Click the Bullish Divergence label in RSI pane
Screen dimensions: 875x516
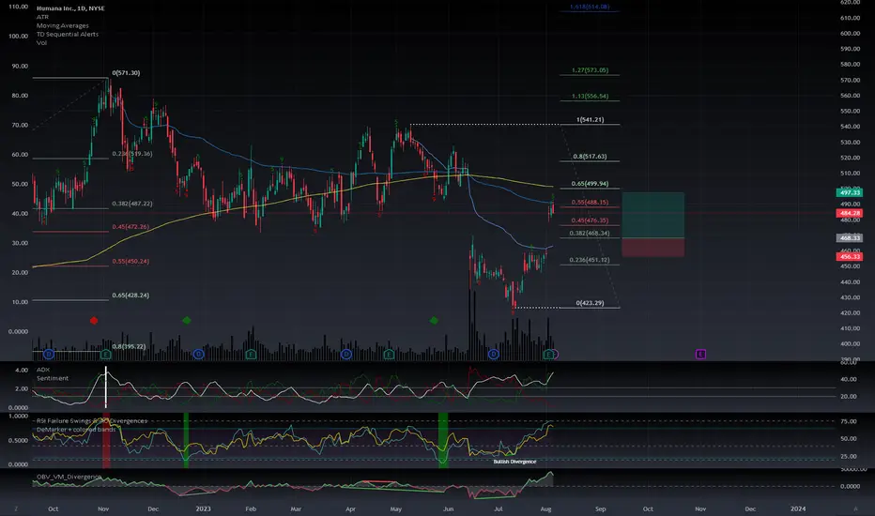(514, 462)
